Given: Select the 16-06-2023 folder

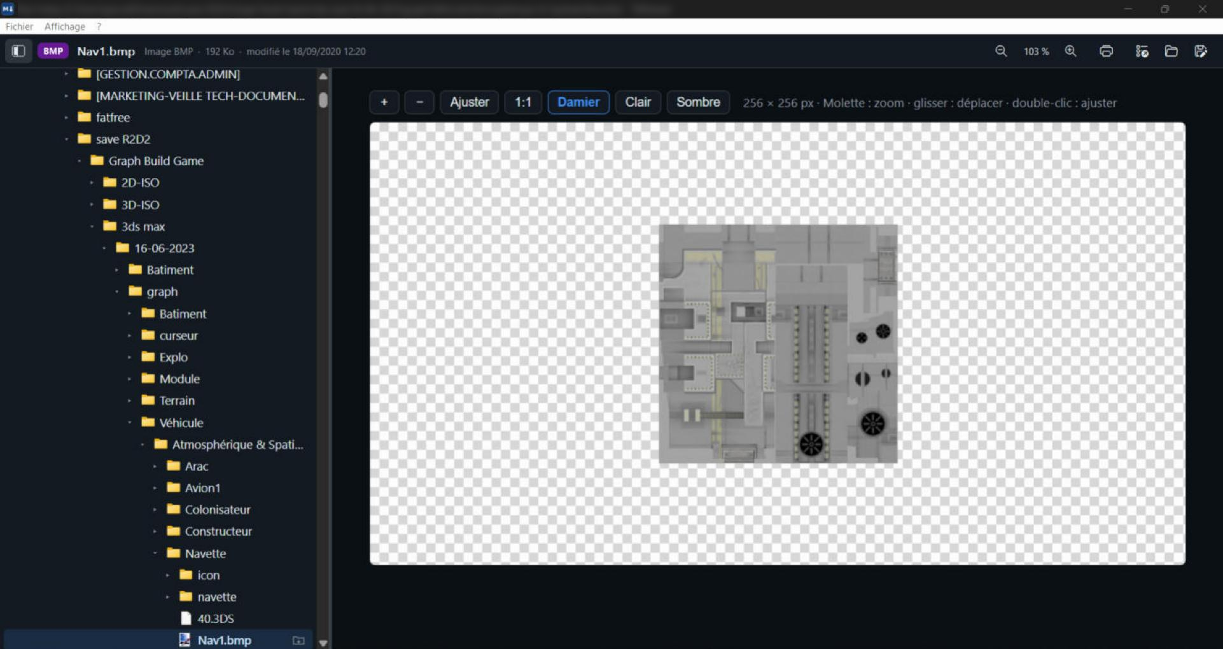Looking at the screenshot, I should tap(164, 248).
